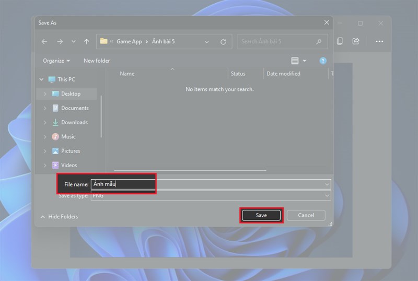Click the search magnifier icon

[319, 42]
